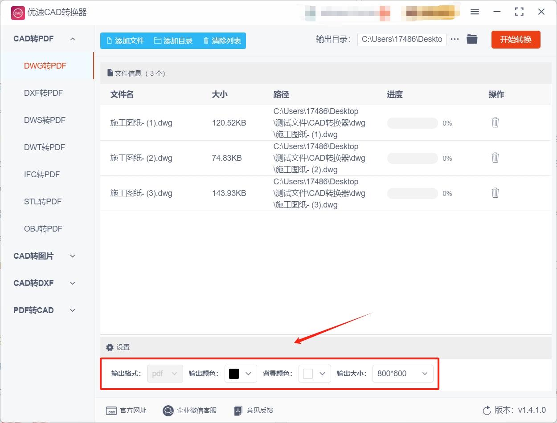
Task: Remove 施工图纸- (3).dwg via trash icon
Action: 495,193
